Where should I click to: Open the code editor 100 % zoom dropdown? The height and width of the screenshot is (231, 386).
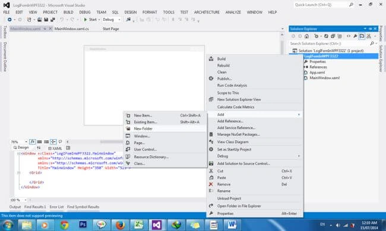(x=26, y=200)
